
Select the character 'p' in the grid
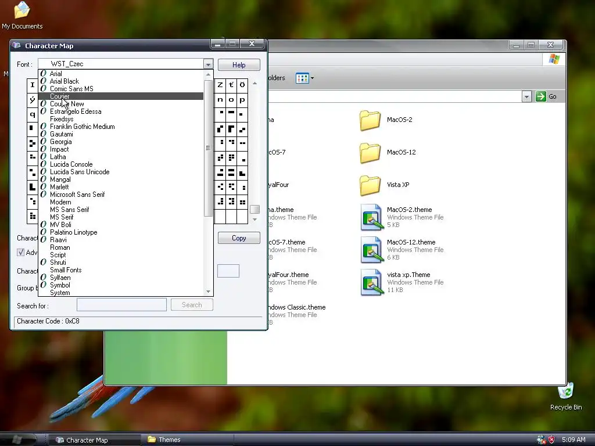242,100
